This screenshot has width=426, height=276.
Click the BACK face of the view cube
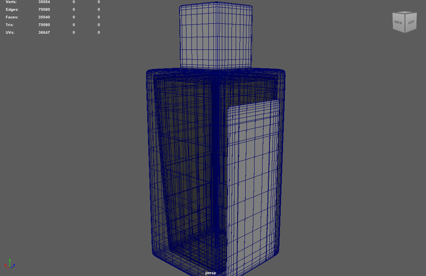(x=398, y=23)
